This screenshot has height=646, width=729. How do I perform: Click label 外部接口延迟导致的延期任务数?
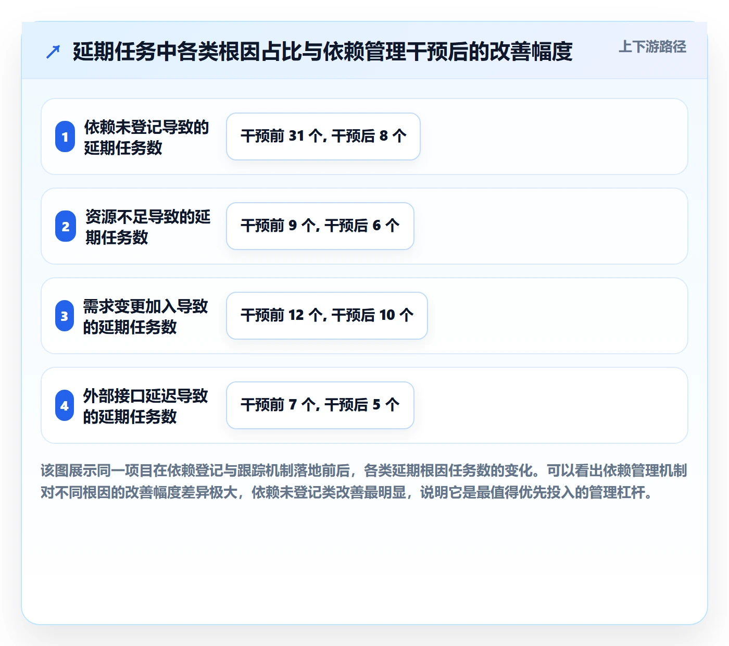point(145,406)
